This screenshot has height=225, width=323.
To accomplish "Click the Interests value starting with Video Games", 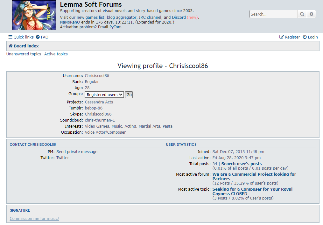I will (x=129, y=126).
